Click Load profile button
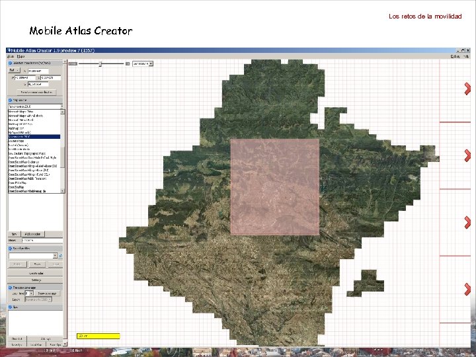Screen dimensions: 476x357 point(56,264)
